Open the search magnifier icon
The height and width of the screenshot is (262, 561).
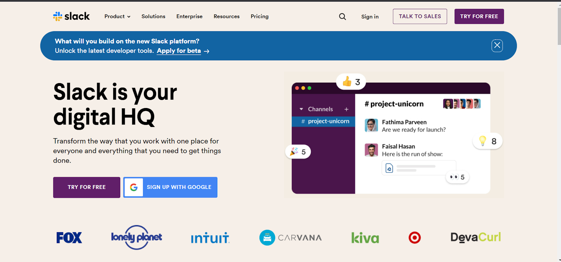coord(343,16)
